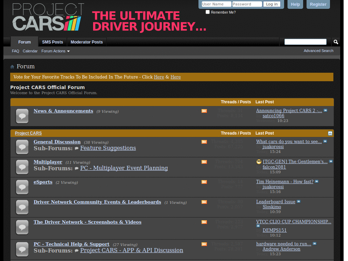
Task: Open user profile satco1066
Action: 274,116
